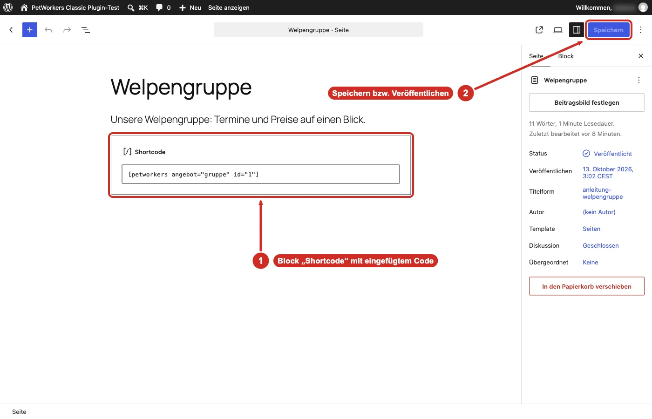Image resolution: width=652 pixels, height=419 pixels.
Task: Edit publish date 13. Oktober 2026
Action: [608, 173]
